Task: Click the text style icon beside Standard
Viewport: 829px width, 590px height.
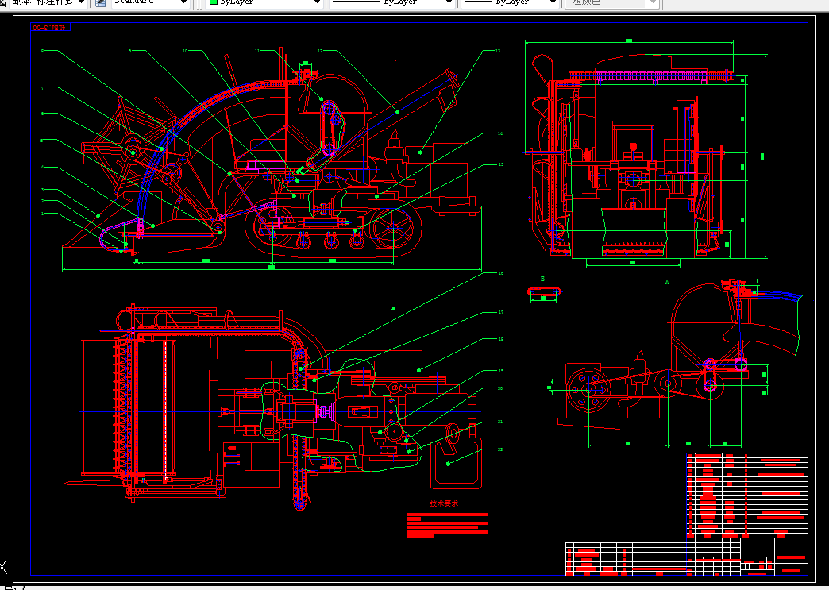Action: pyautogui.click(x=101, y=2)
